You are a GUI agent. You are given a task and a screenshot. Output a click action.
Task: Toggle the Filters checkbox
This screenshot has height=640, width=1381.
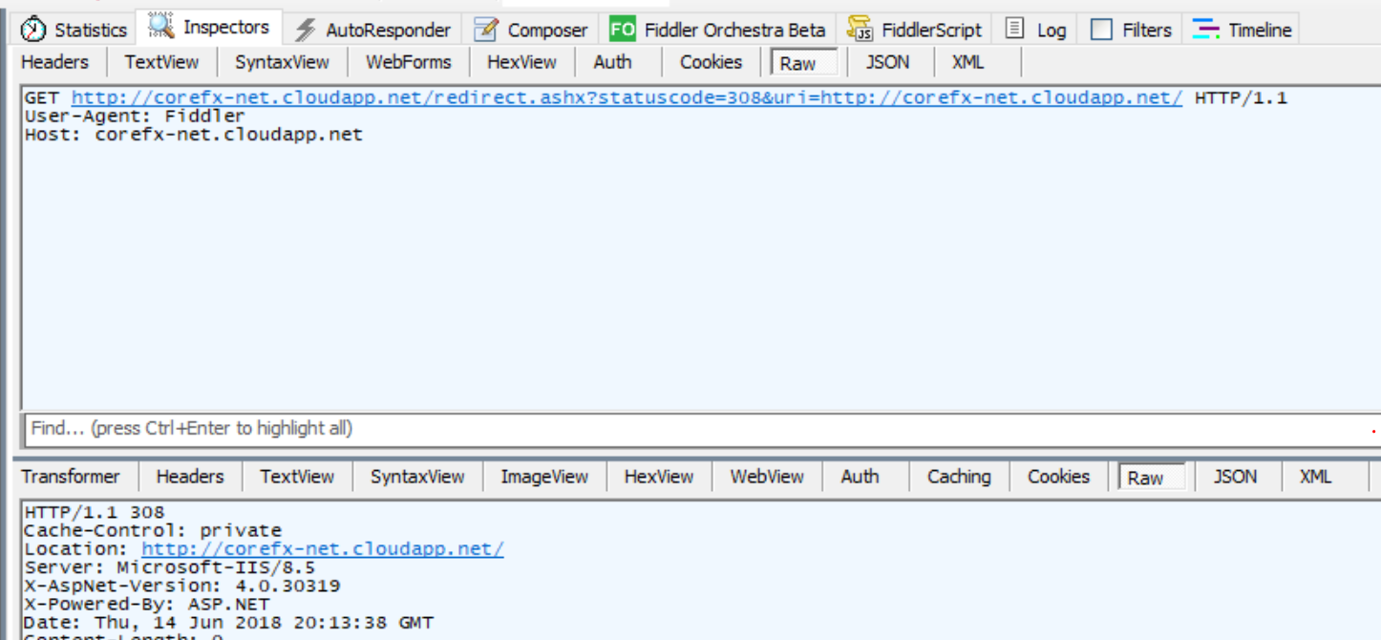pos(1101,30)
